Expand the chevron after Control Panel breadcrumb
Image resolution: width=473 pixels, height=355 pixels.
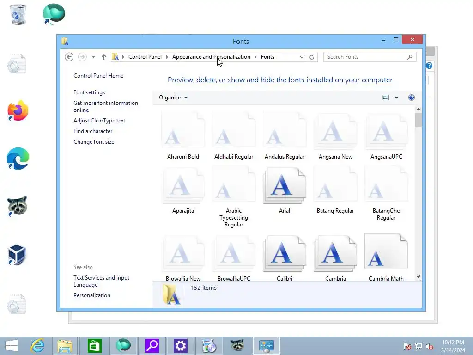pos(167,57)
